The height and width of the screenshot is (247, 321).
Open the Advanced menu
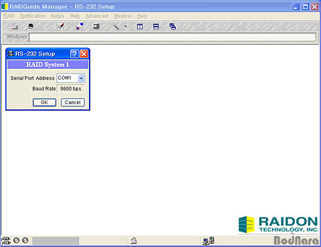pos(96,16)
